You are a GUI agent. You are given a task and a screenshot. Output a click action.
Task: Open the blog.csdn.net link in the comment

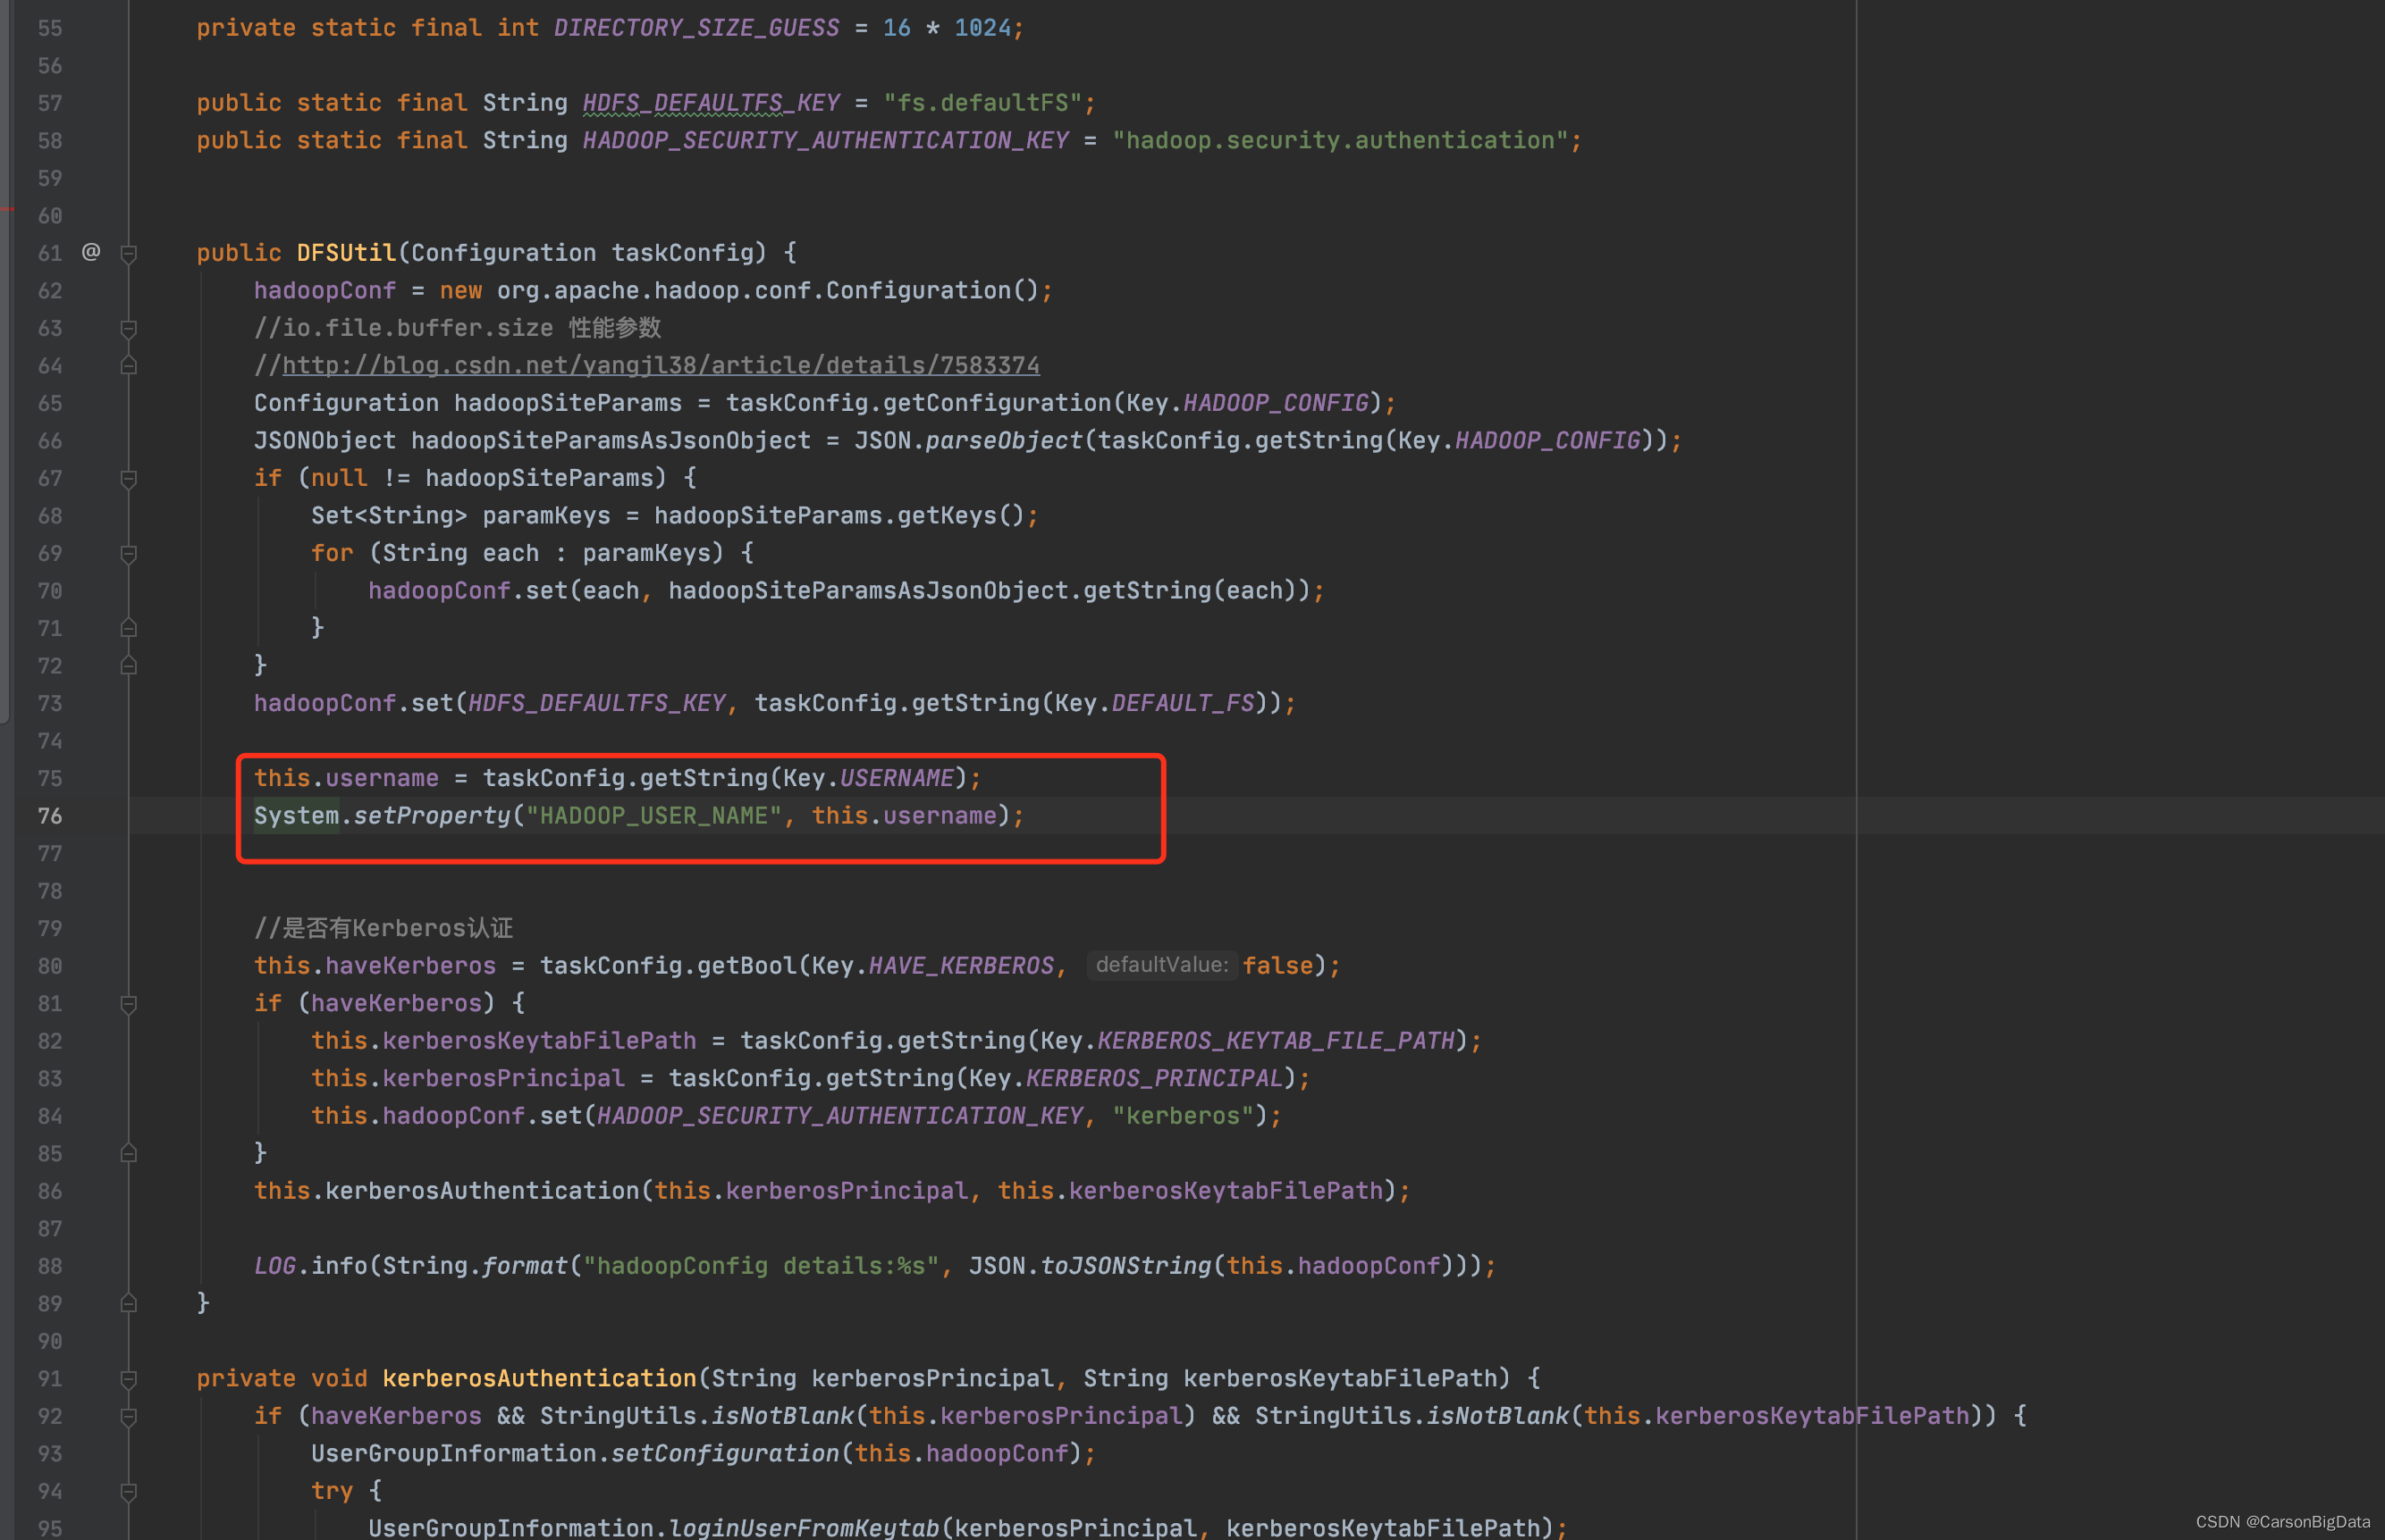pos(661,366)
